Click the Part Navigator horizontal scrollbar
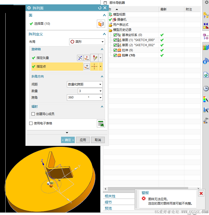Screen dimensions: 209x215 click(148, 189)
